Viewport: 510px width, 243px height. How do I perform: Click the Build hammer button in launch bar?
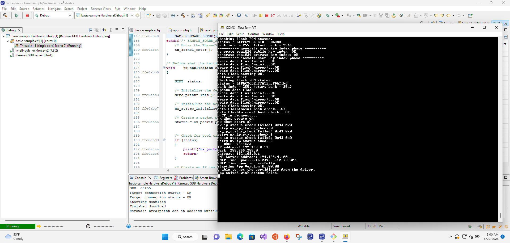coord(5,15)
